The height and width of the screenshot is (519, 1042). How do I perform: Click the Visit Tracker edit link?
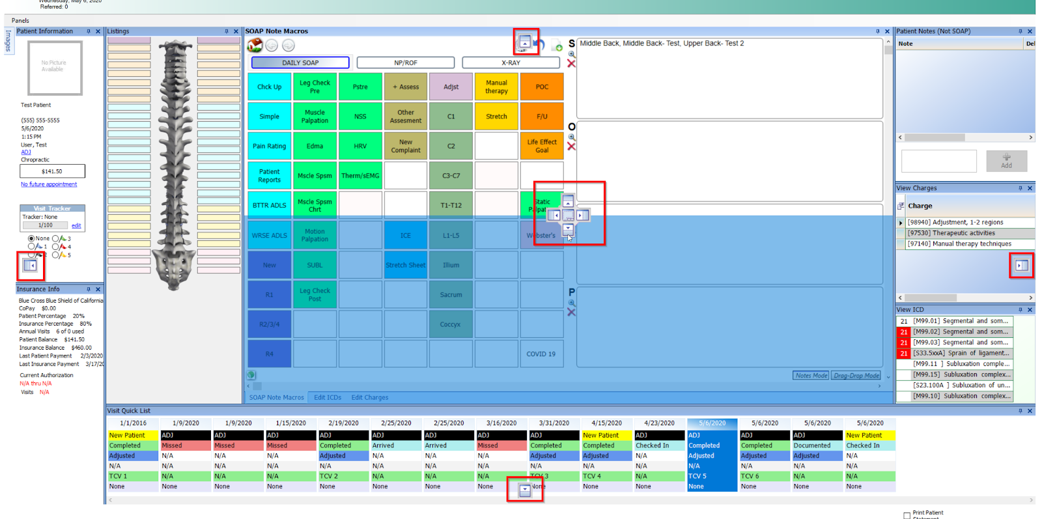click(76, 225)
